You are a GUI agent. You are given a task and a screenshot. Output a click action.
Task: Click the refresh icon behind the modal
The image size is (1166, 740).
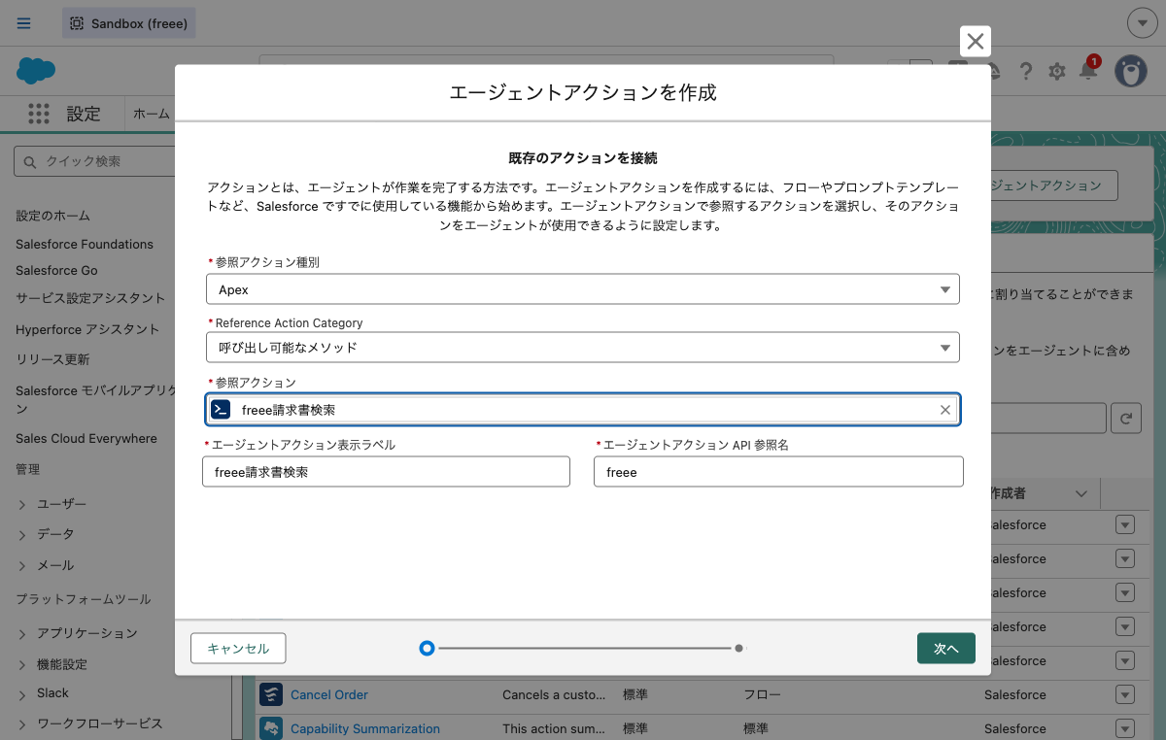pyautogui.click(x=1126, y=418)
